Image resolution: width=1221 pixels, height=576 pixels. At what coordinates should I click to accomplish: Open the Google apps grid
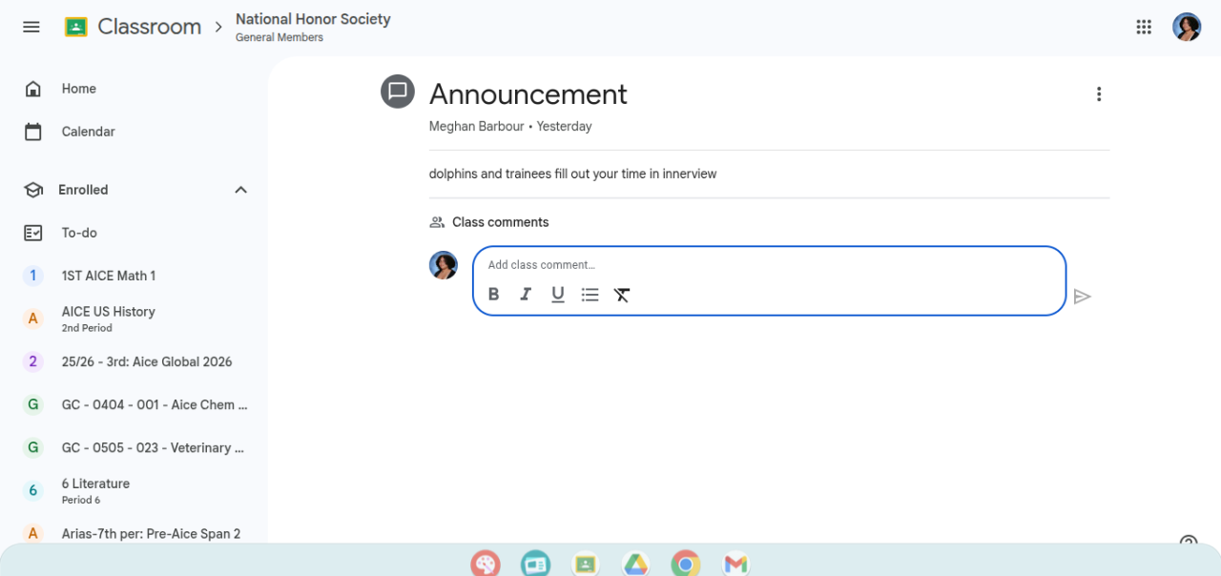tap(1144, 27)
